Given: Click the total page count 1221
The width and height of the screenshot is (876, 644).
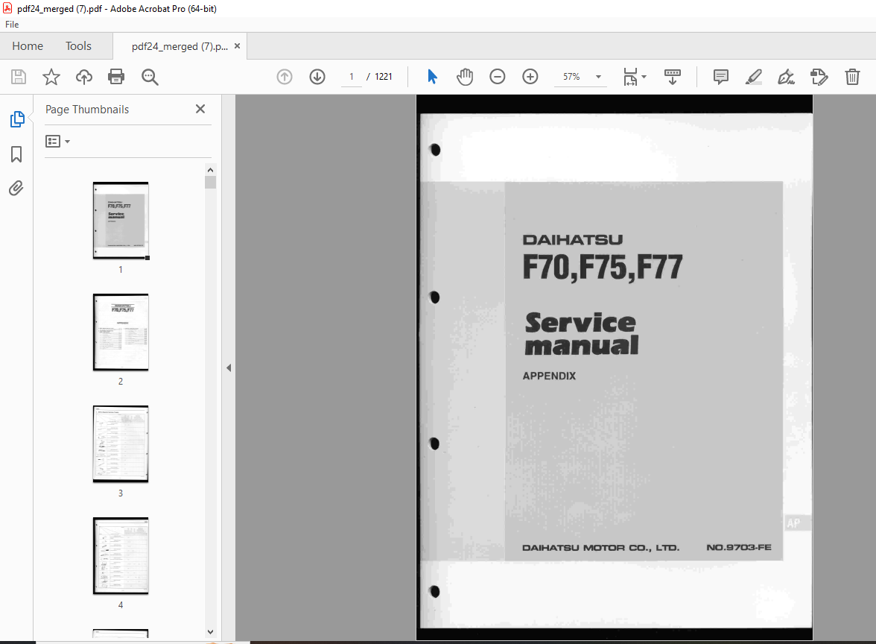Looking at the screenshot, I should pos(383,77).
